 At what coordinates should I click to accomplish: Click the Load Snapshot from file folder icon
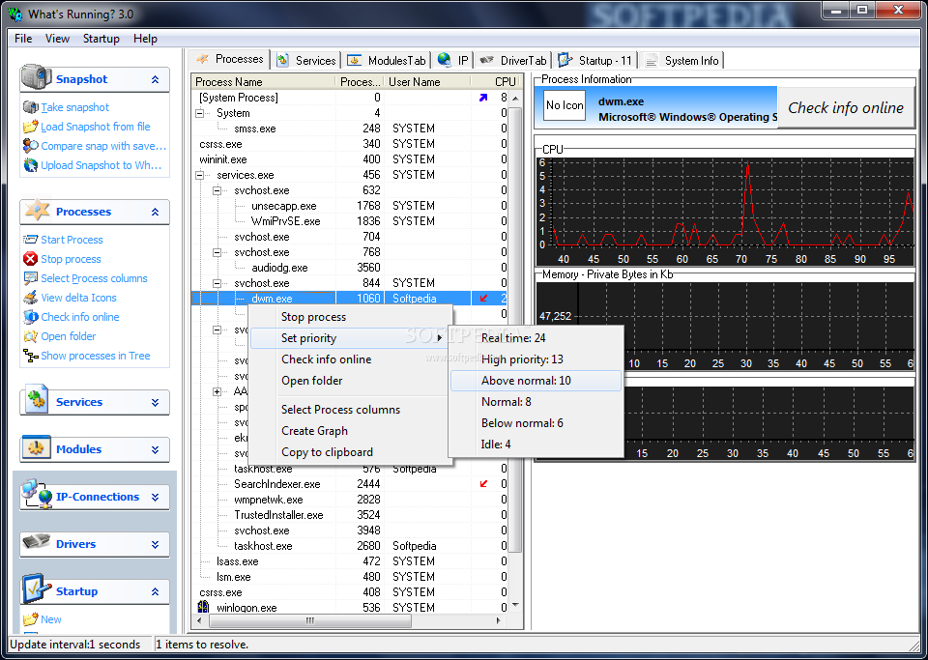pos(30,127)
